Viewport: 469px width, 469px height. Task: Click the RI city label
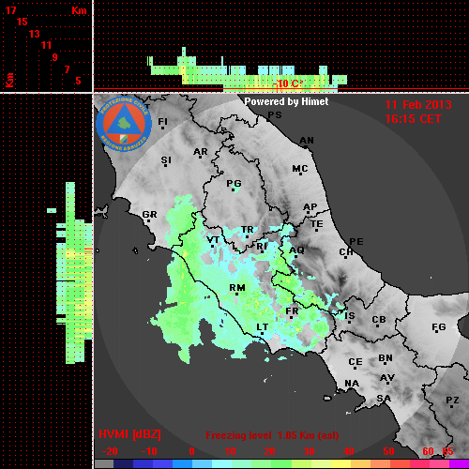point(262,247)
